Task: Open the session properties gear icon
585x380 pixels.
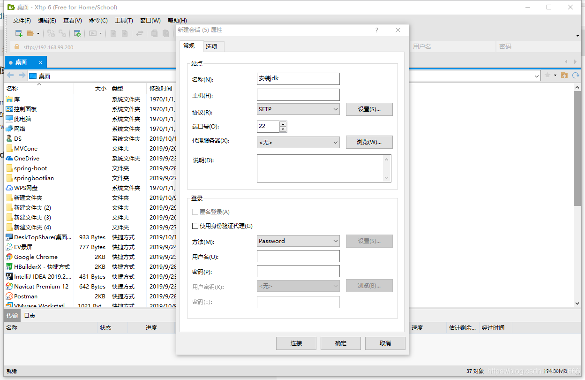Action: click(78, 33)
